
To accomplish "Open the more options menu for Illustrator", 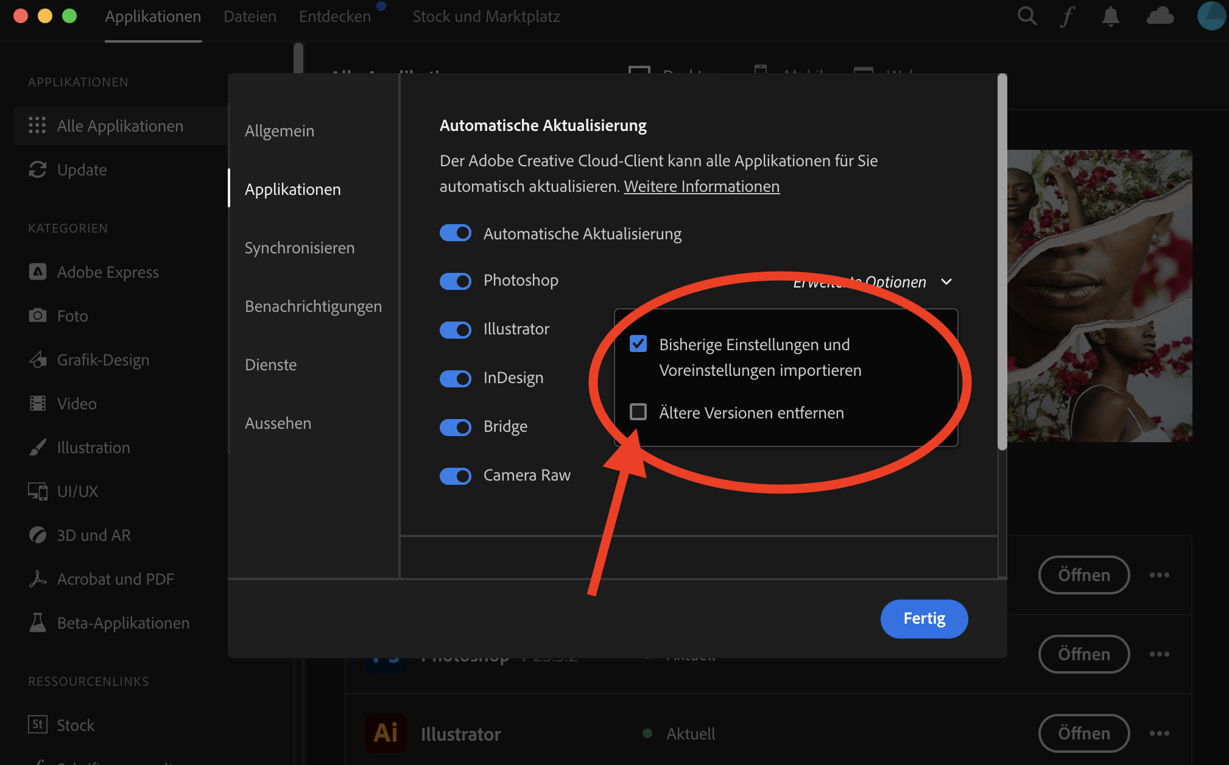I will (x=1159, y=733).
